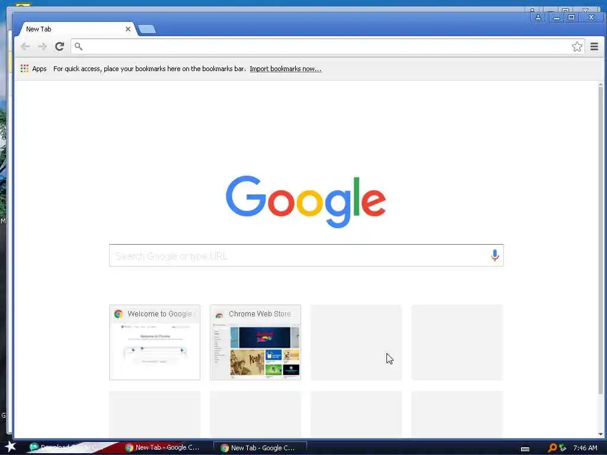
Task: Switch to Download Google Chrome taskbar item
Action: [70, 448]
